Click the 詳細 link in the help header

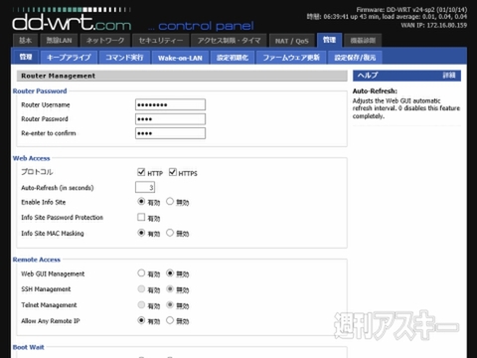449,76
